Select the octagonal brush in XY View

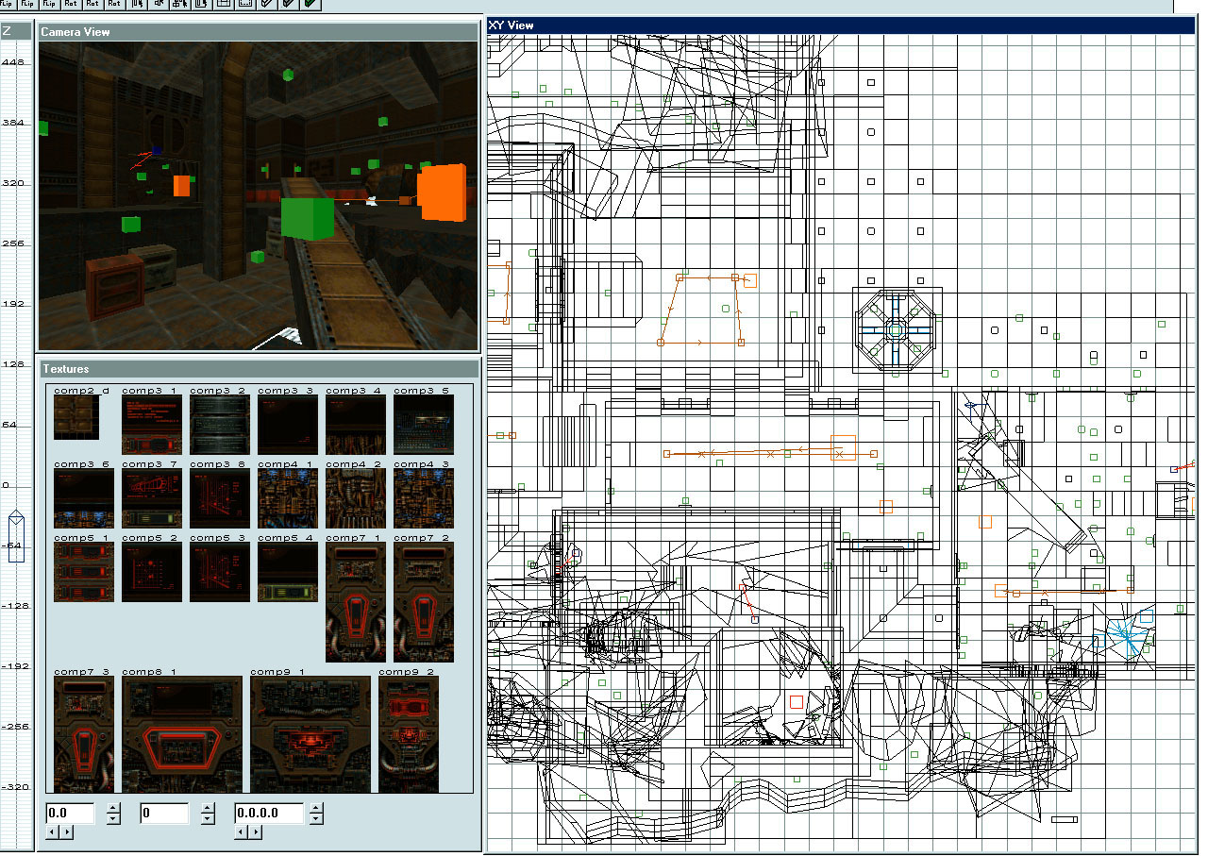pos(895,328)
